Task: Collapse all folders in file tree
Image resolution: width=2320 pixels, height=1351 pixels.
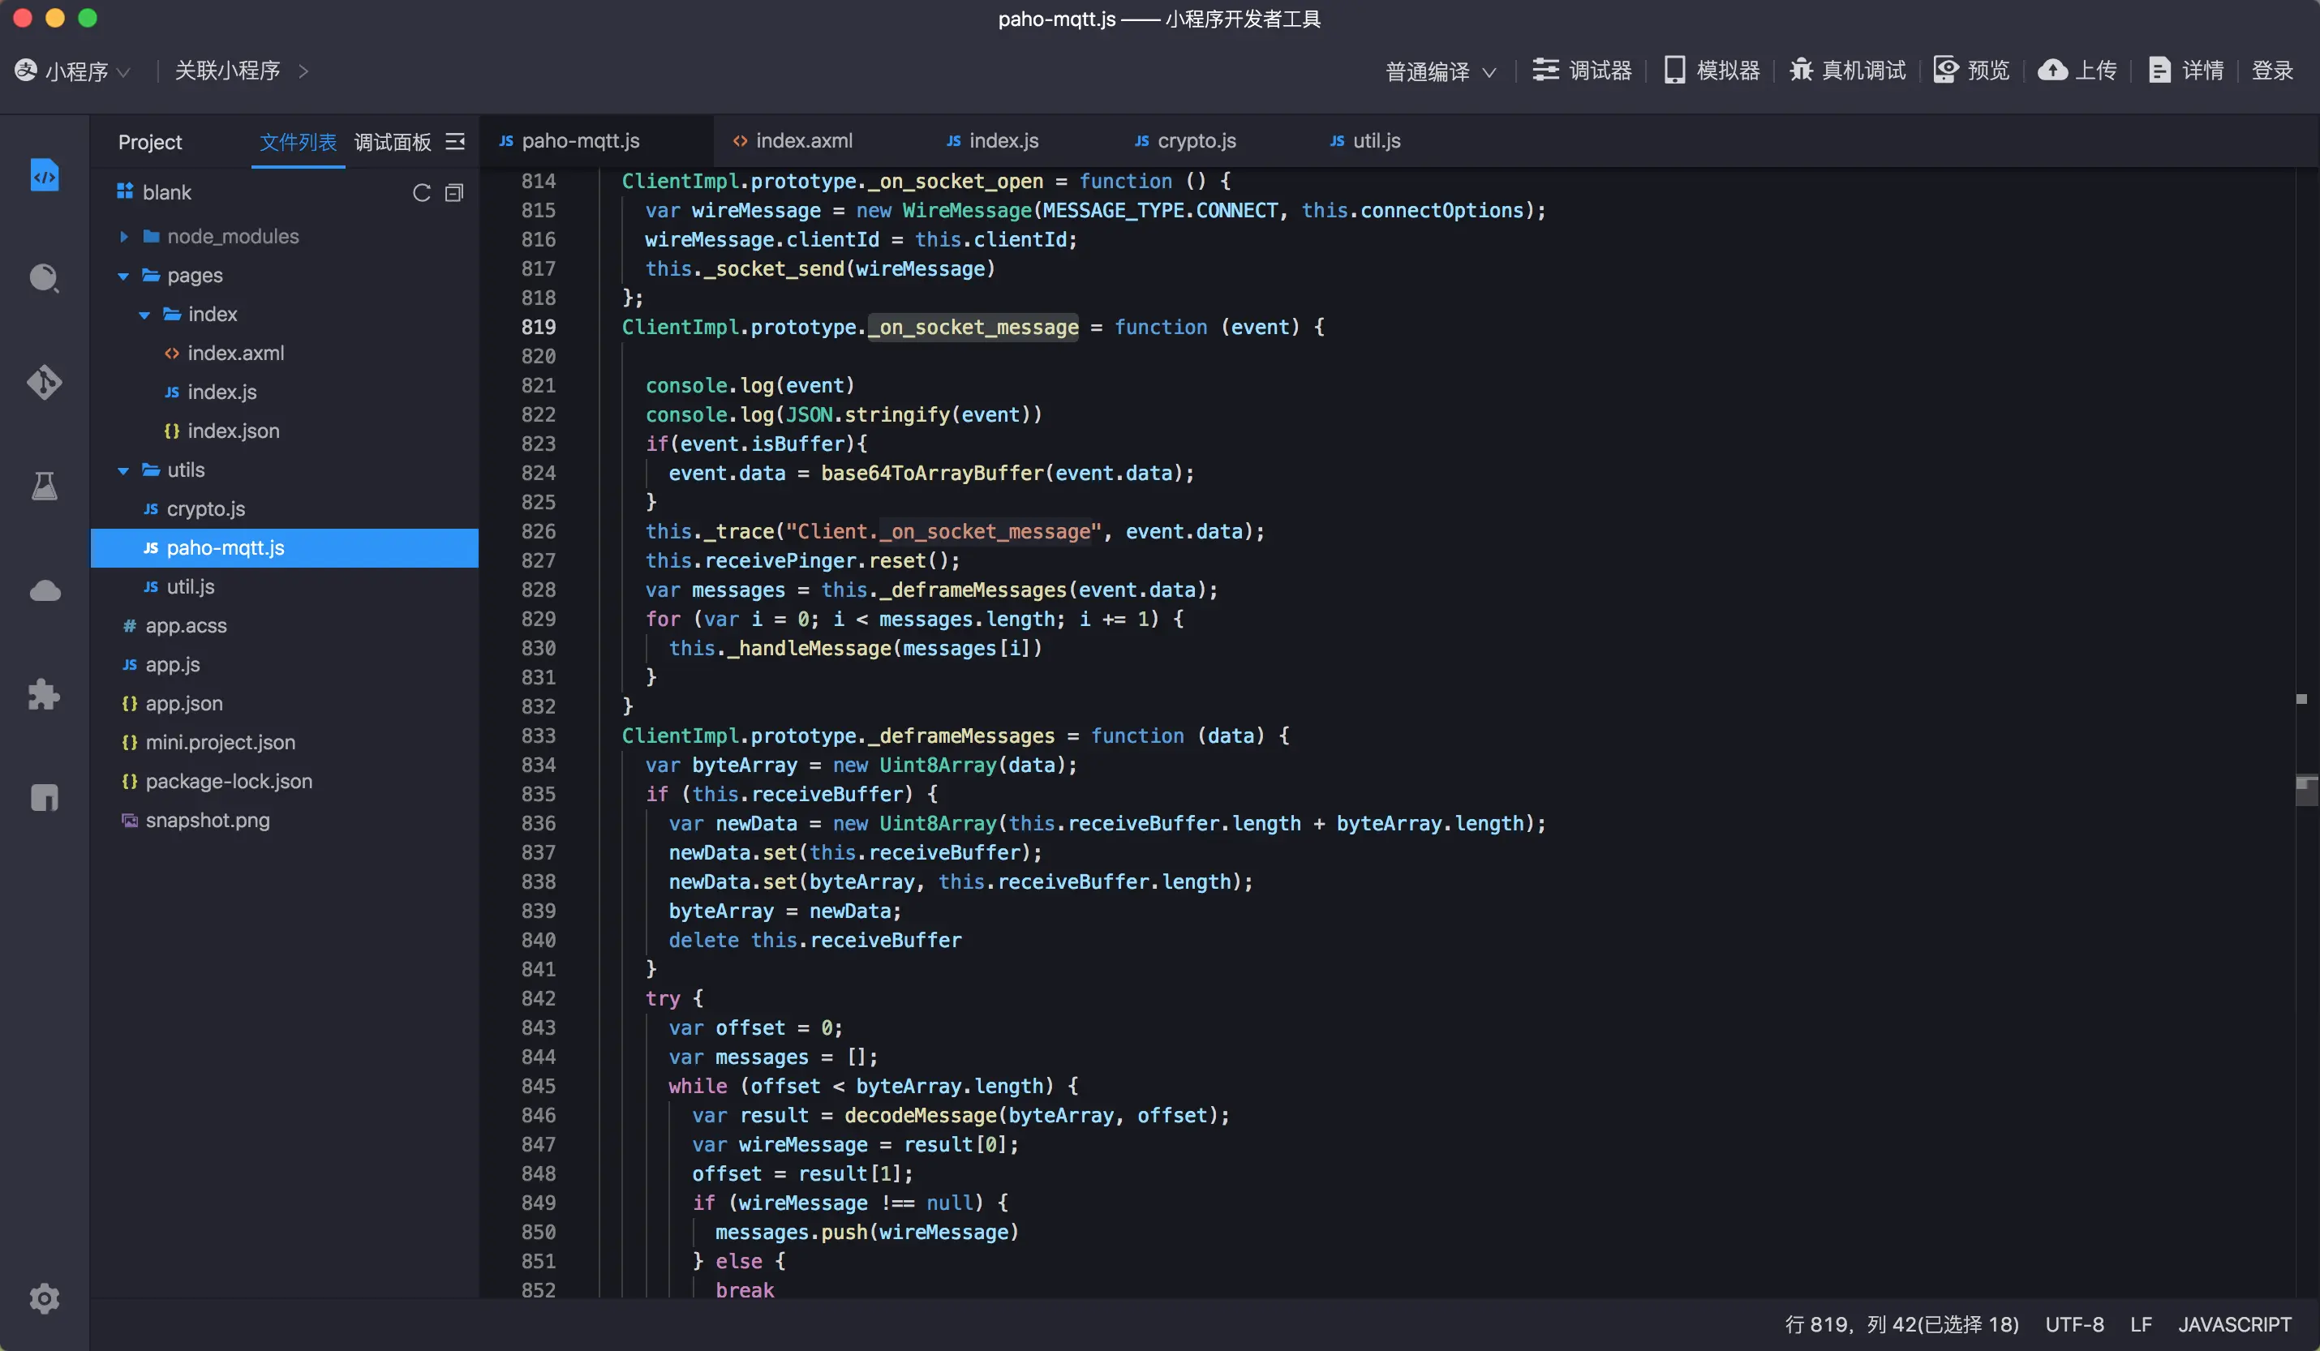Action: pyautogui.click(x=454, y=192)
